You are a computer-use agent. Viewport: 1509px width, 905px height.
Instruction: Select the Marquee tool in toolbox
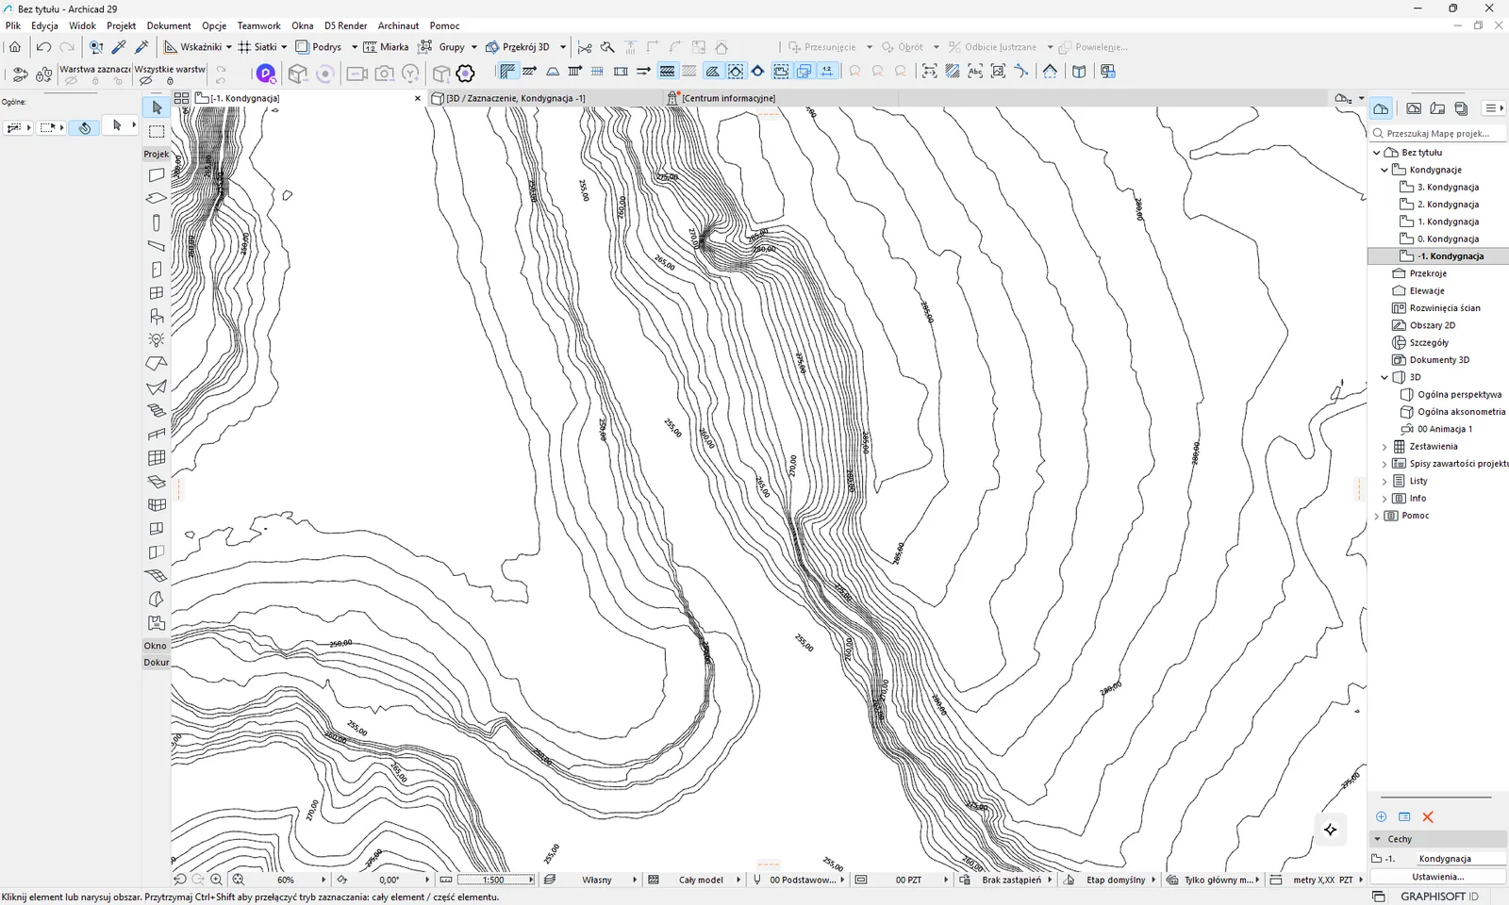157,131
